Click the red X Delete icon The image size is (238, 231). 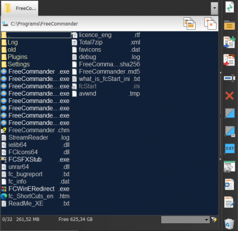pyautogui.click(x=230, y=96)
